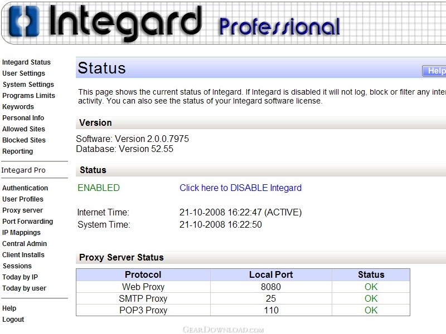
Task: Click the green ENABLED status text
Action: coord(99,188)
